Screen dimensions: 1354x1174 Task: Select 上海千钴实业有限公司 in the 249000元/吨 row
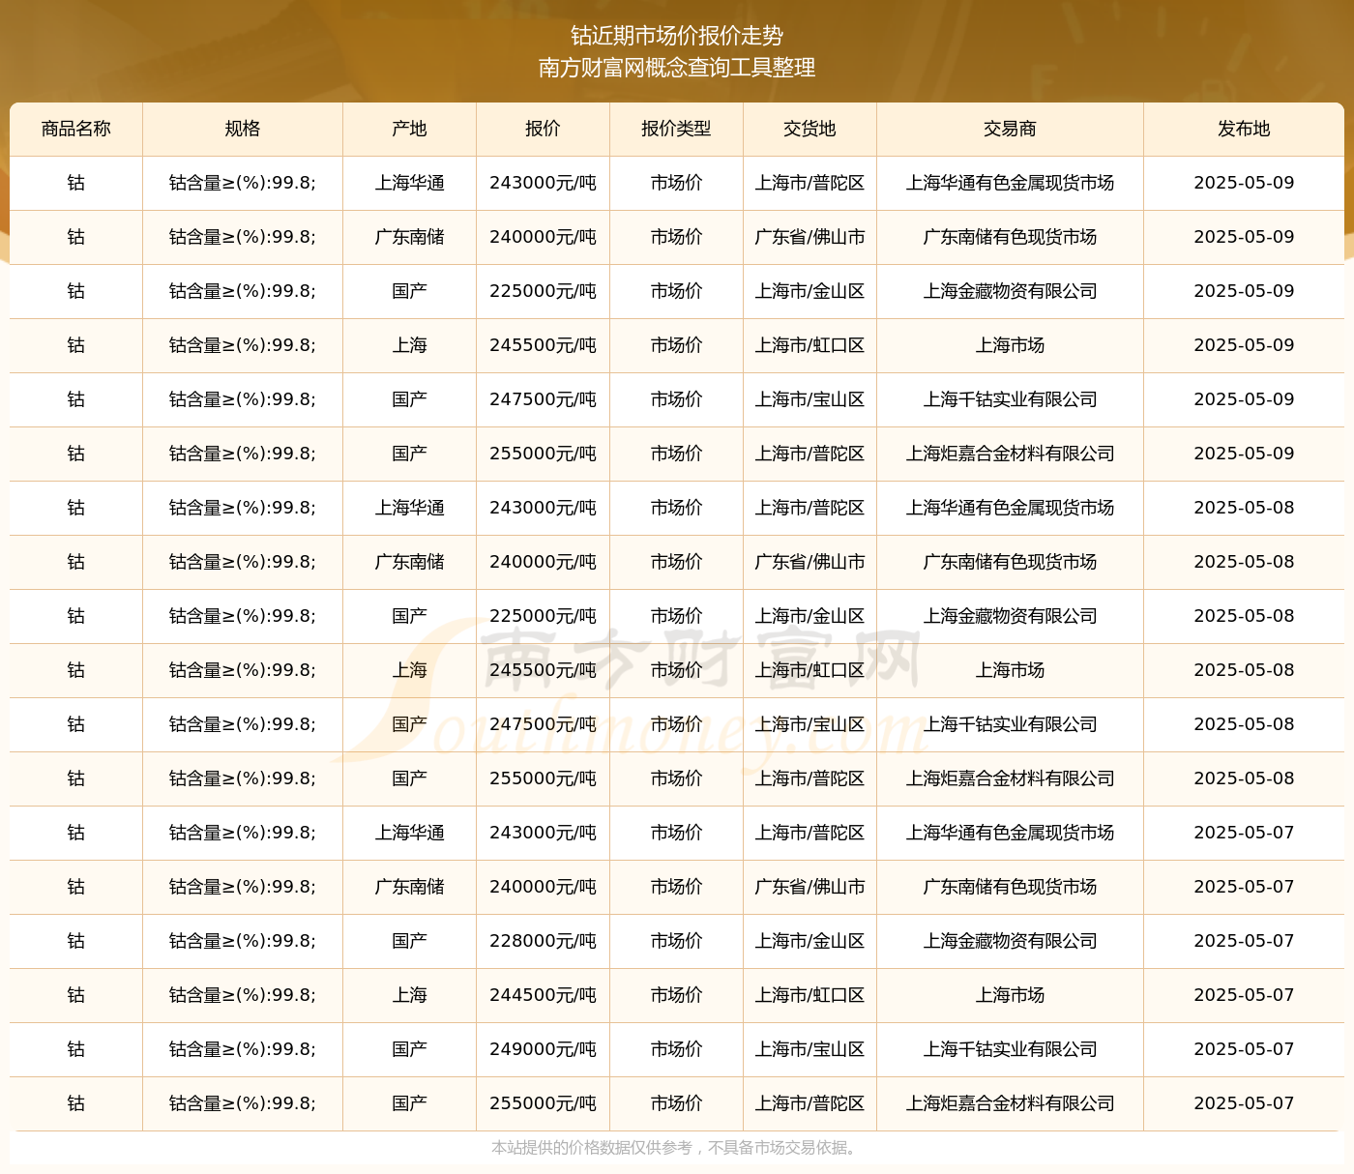coord(1010,1049)
